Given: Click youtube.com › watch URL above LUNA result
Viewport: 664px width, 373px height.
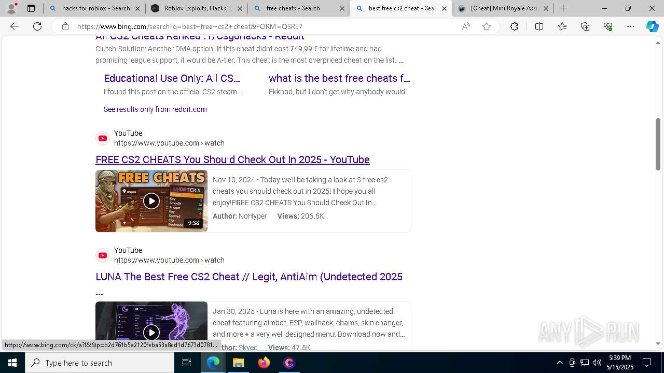Looking at the screenshot, I should 169,260.
